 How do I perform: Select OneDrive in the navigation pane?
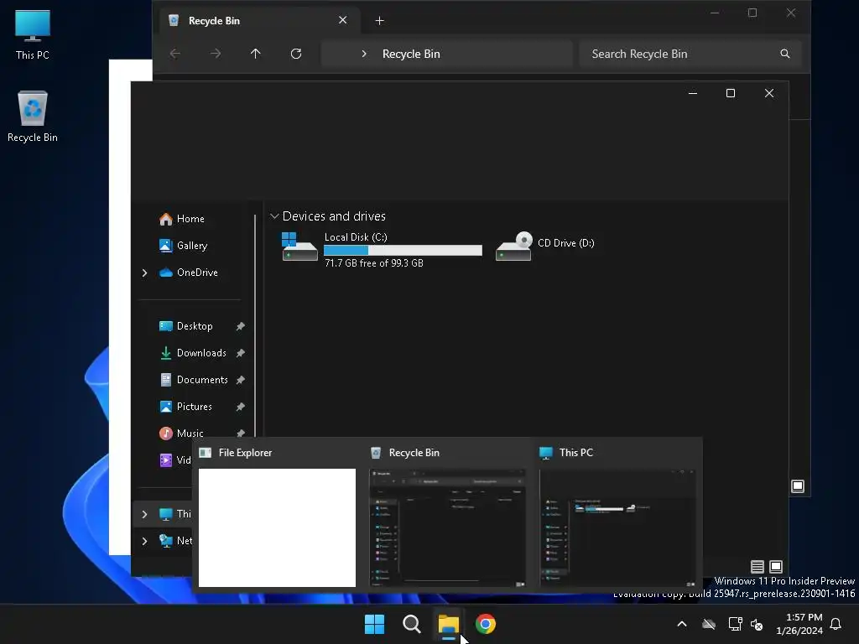[197, 273]
